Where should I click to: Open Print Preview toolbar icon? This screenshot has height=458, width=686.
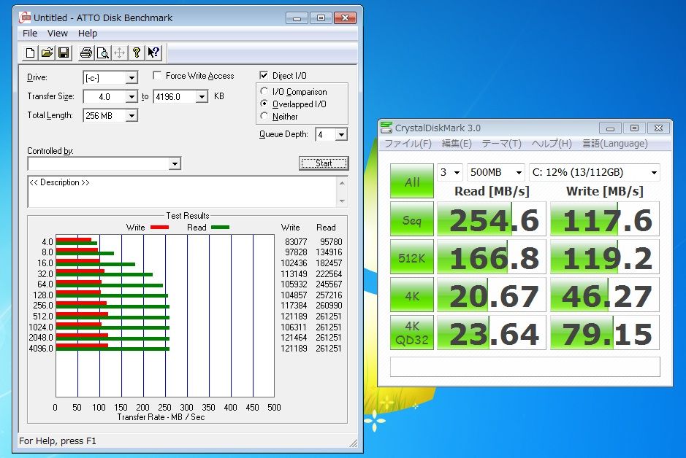(x=103, y=53)
